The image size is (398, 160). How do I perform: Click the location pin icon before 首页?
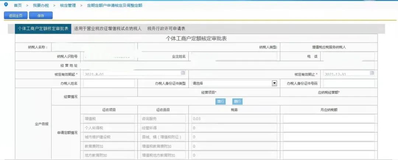point(6,4)
